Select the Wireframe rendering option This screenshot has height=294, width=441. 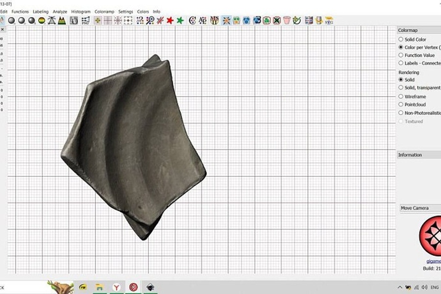(x=412, y=97)
